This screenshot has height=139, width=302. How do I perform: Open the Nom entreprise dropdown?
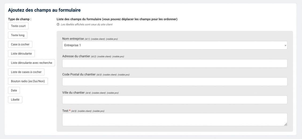175,45
